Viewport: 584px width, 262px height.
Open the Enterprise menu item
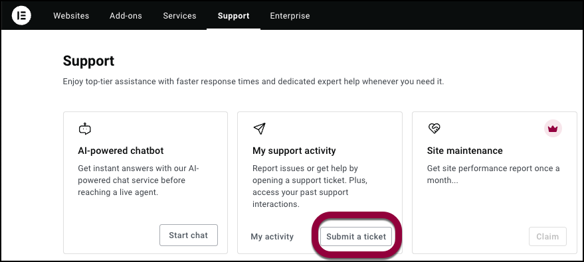click(290, 16)
